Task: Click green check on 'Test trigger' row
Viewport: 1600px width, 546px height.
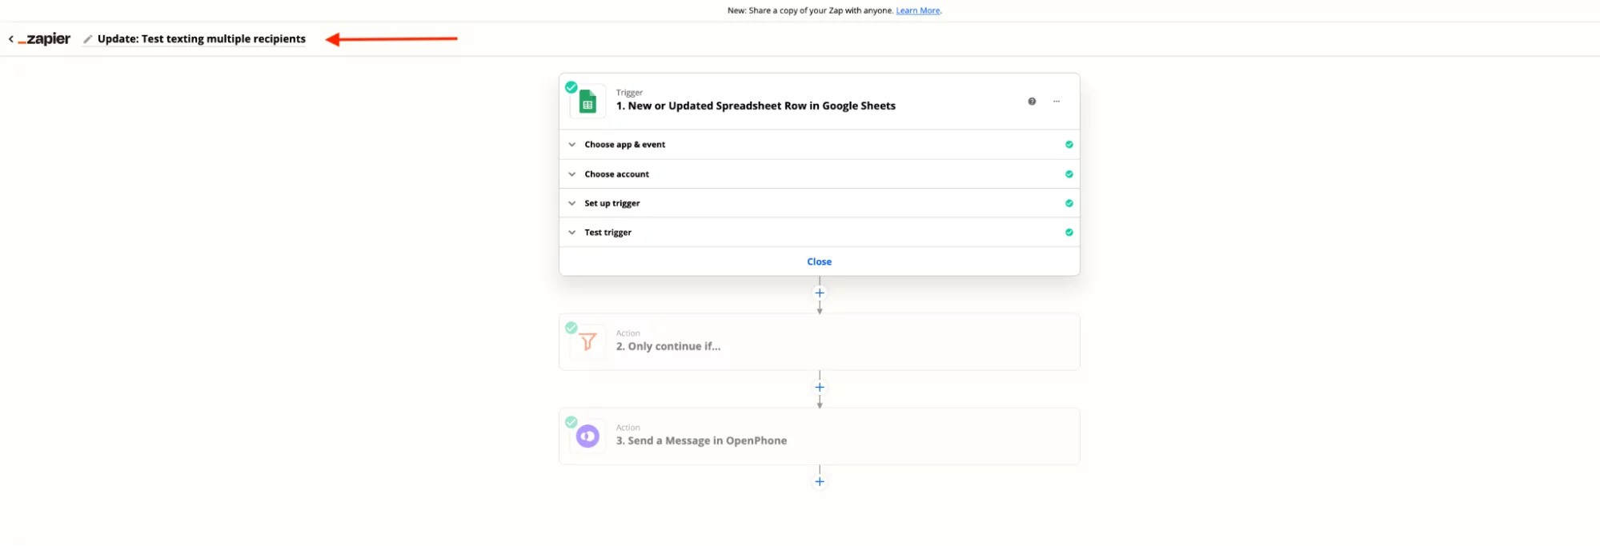Action: (x=1069, y=233)
